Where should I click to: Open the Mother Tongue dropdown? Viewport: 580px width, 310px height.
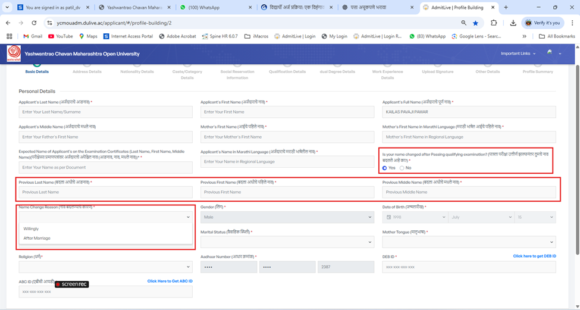[469, 242]
